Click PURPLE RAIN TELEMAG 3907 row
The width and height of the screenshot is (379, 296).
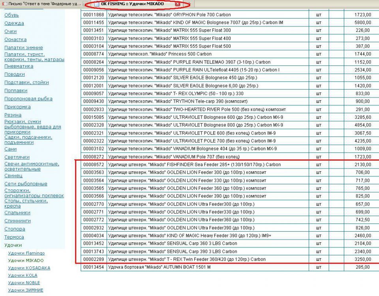(x=230, y=62)
